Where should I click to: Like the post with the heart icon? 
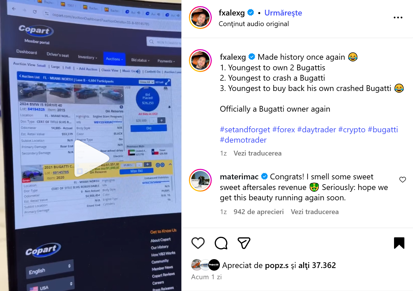pos(198,243)
